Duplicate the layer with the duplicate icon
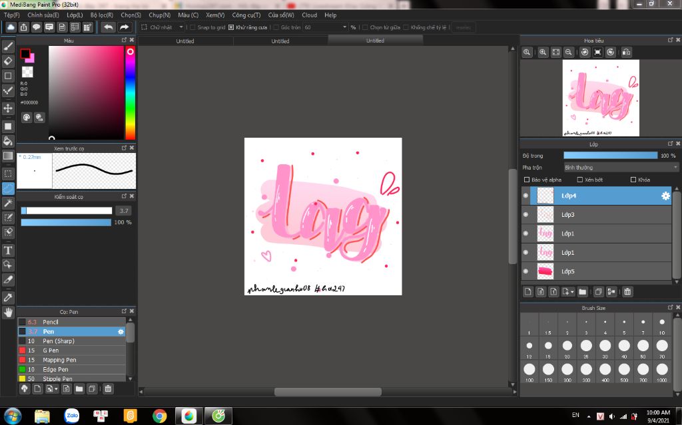The width and height of the screenshot is (682, 425). coord(599,291)
